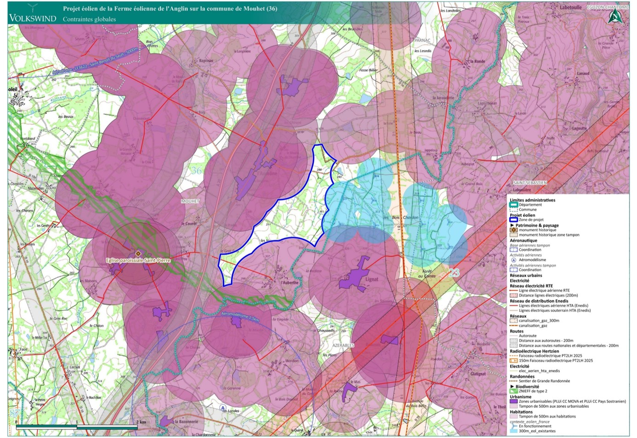The height and width of the screenshot is (438, 637).
Task: Click the Tampon de 500m aux habitations swatch
Action: coord(513,416)
